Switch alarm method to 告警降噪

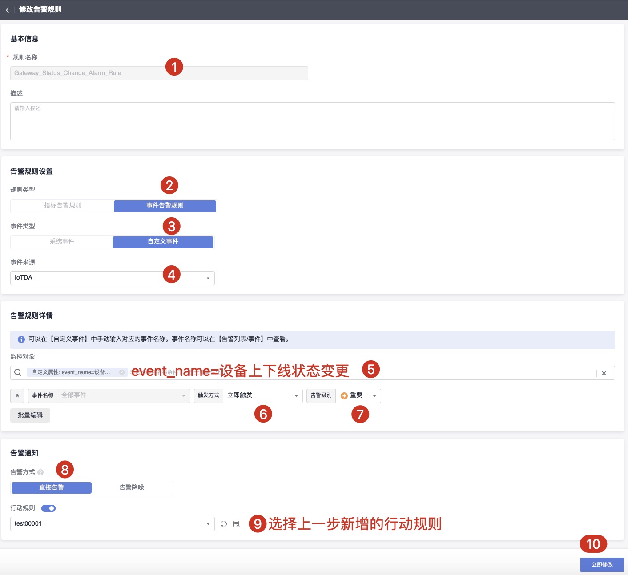click(132, 487)
